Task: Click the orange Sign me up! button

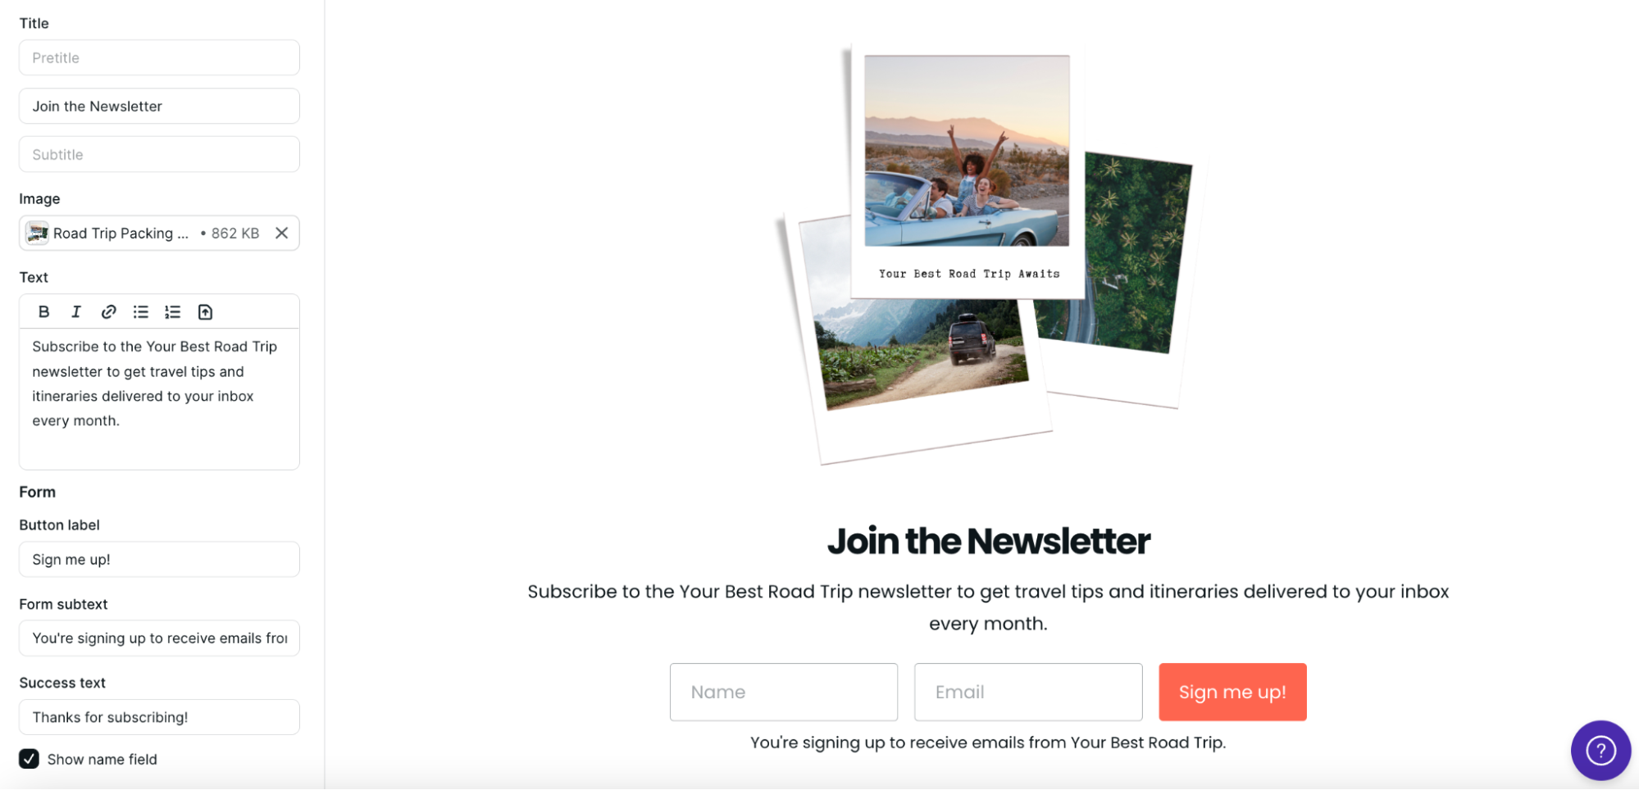Action: tap(1232, 692)
